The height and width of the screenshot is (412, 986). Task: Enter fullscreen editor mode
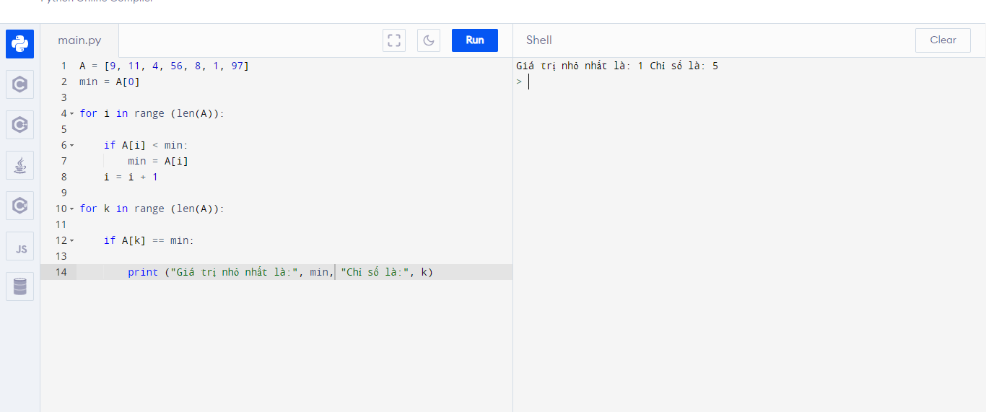pos(394,40)
